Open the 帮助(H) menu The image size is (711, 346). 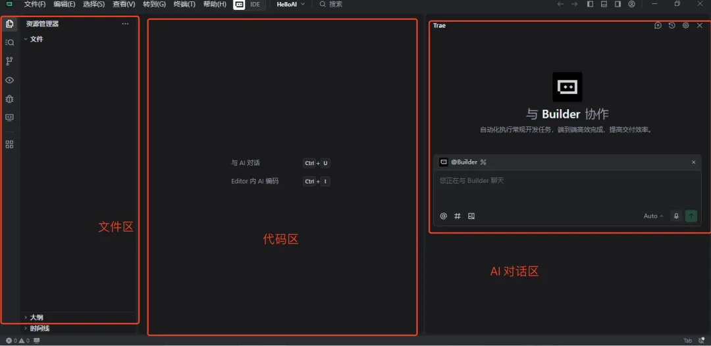[x=215, y=4]
